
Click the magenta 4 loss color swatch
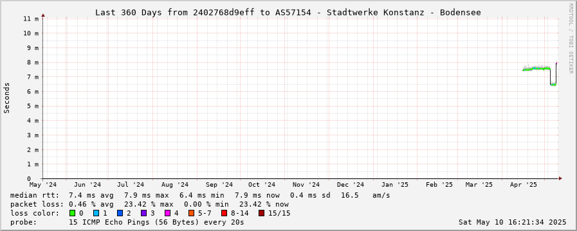coord(167,213)
